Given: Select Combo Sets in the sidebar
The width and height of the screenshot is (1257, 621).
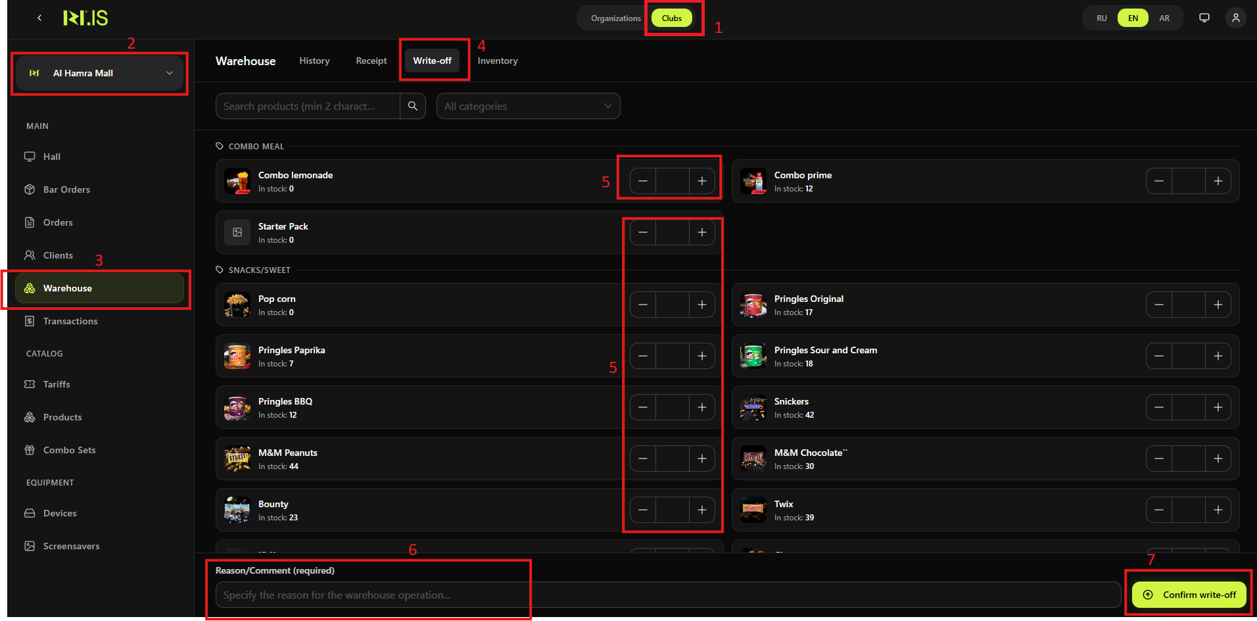Looking at the screenshot, I should [68, 450].
